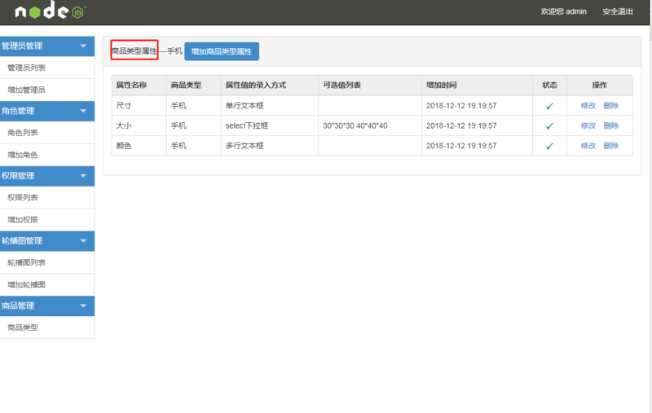Click the 操作 column header

[600, 86]
